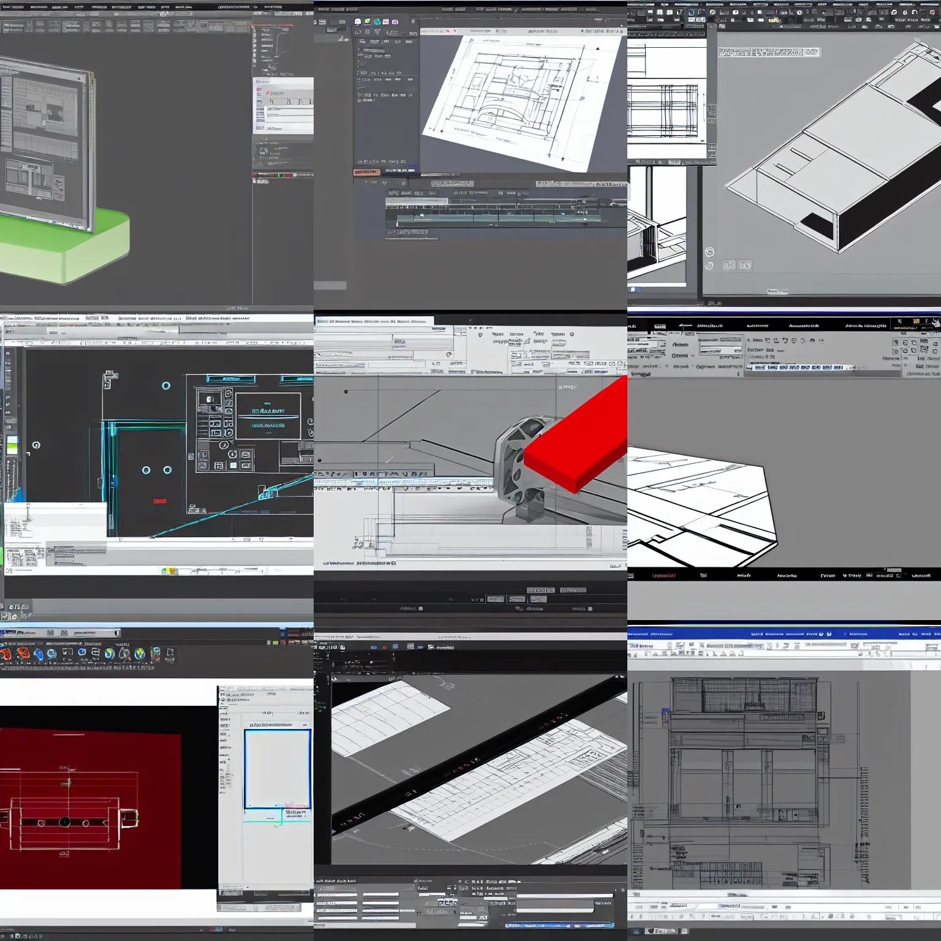Click the upper circular arrow icon in top-right viewport
The image size is (941, 941).
[x=709, y=252]
